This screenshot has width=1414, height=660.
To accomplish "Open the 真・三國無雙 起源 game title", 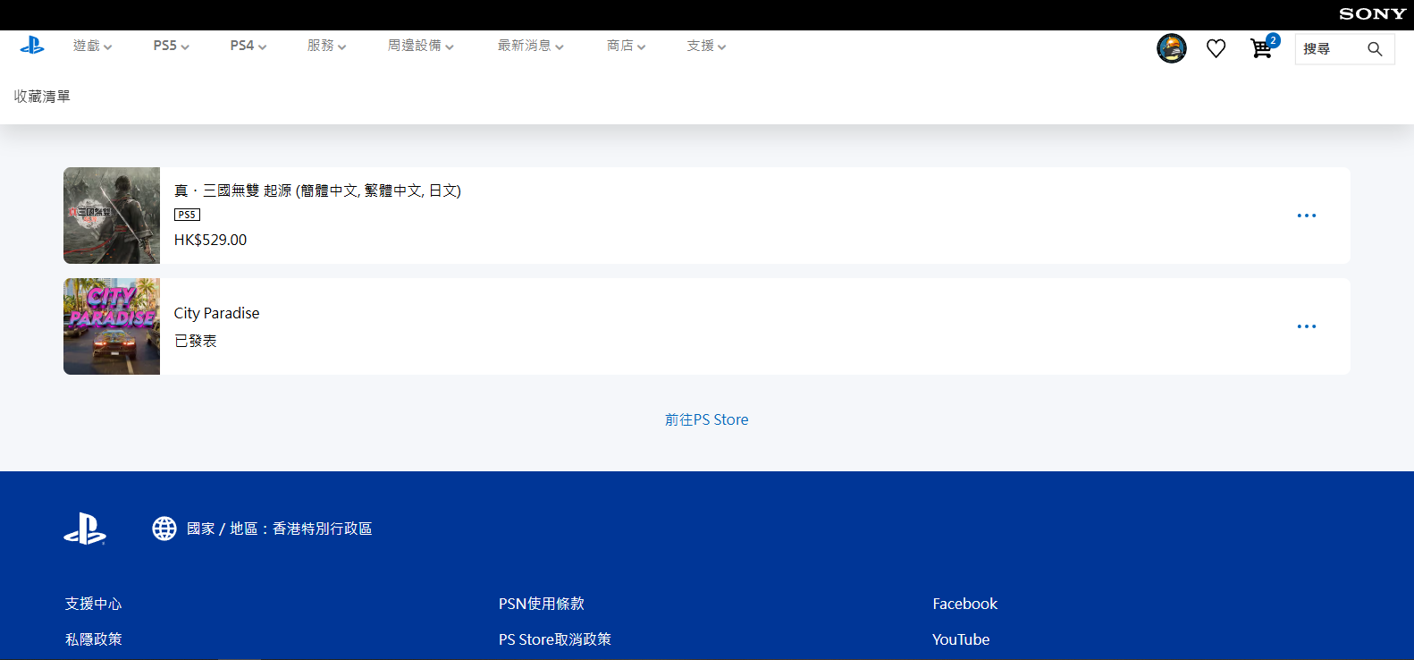I will tap(317, 190).
